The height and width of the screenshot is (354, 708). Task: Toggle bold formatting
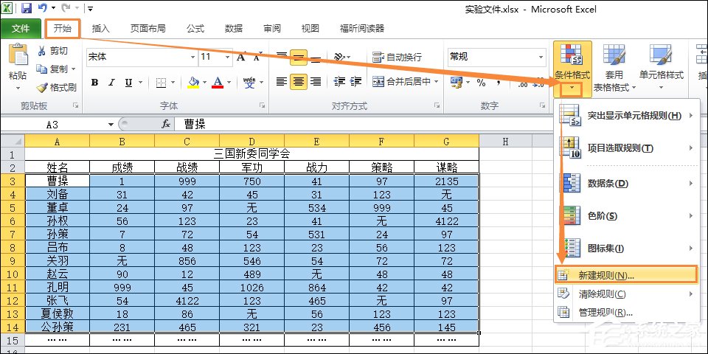[x=94, y=83]
